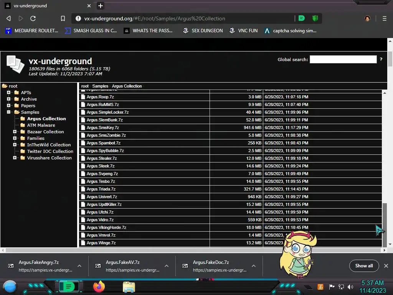
Task: Open the Argus.SmsKey.7z file
Action: pos(103,128)
